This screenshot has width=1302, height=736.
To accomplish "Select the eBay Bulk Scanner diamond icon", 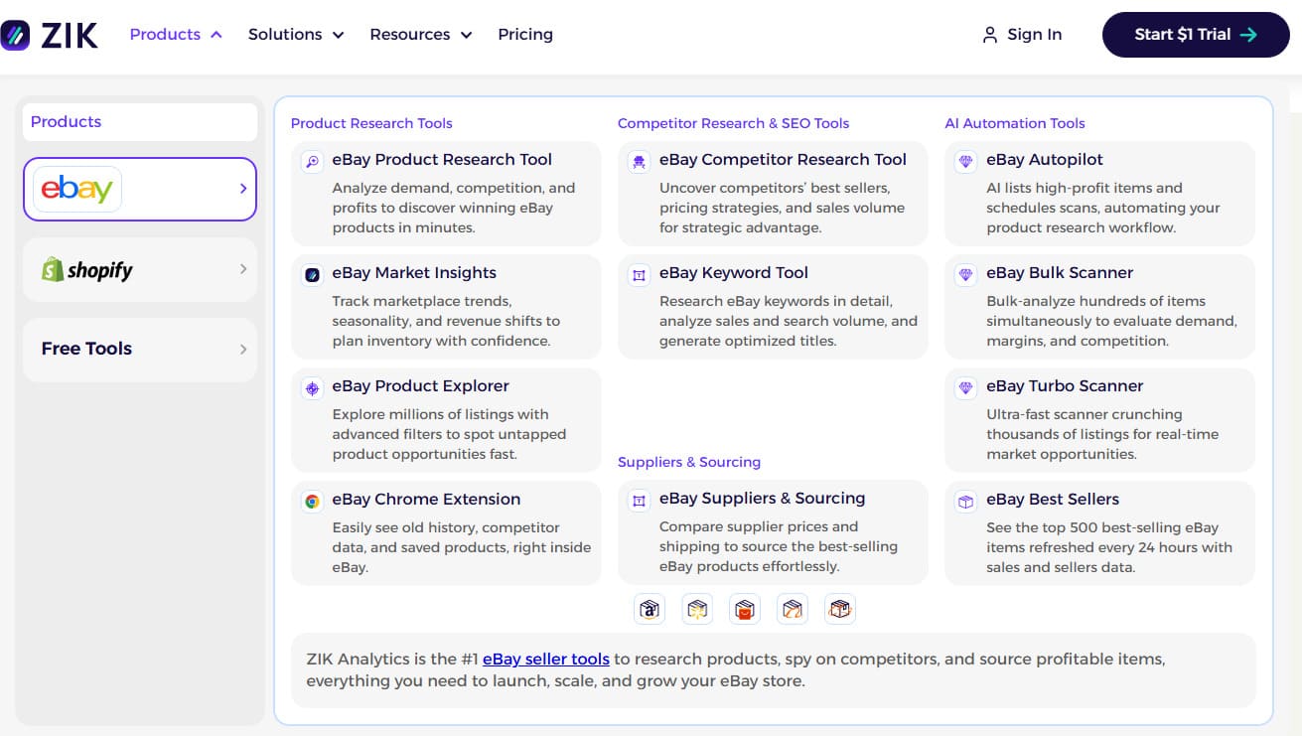I will (965, 274).
